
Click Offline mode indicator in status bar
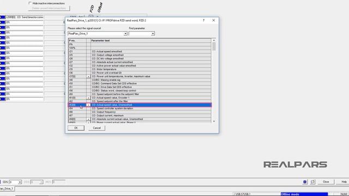coord(304,194)
